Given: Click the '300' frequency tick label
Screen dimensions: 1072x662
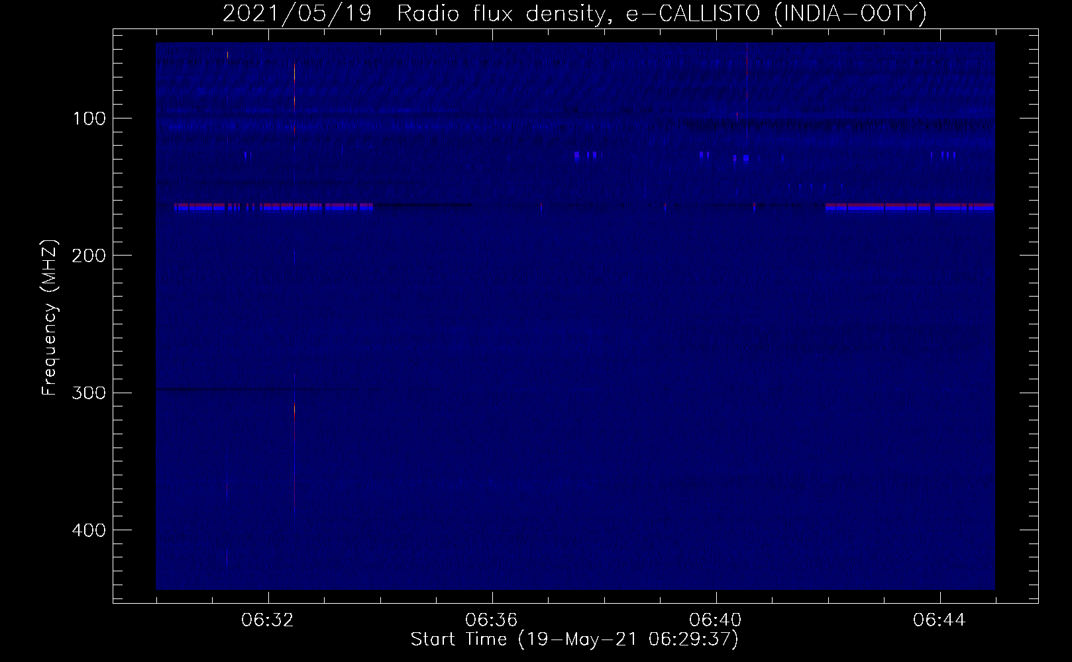Looking at the screenshot, I should click(x=89, y=393).
